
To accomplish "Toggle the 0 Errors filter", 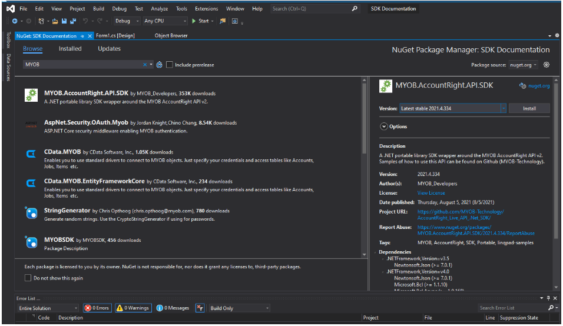I will tap(97, 308).
